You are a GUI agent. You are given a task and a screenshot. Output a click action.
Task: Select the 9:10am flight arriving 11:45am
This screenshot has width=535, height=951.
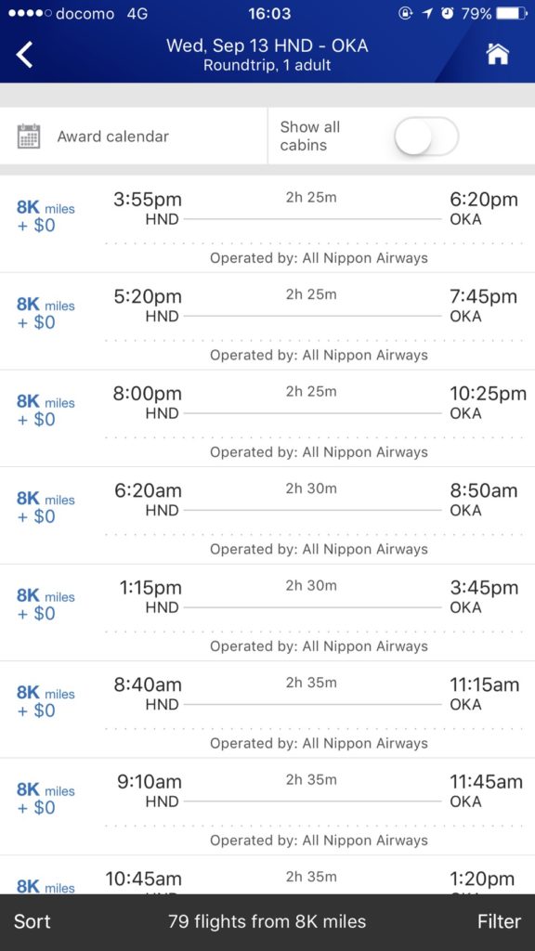pos(267,807)
